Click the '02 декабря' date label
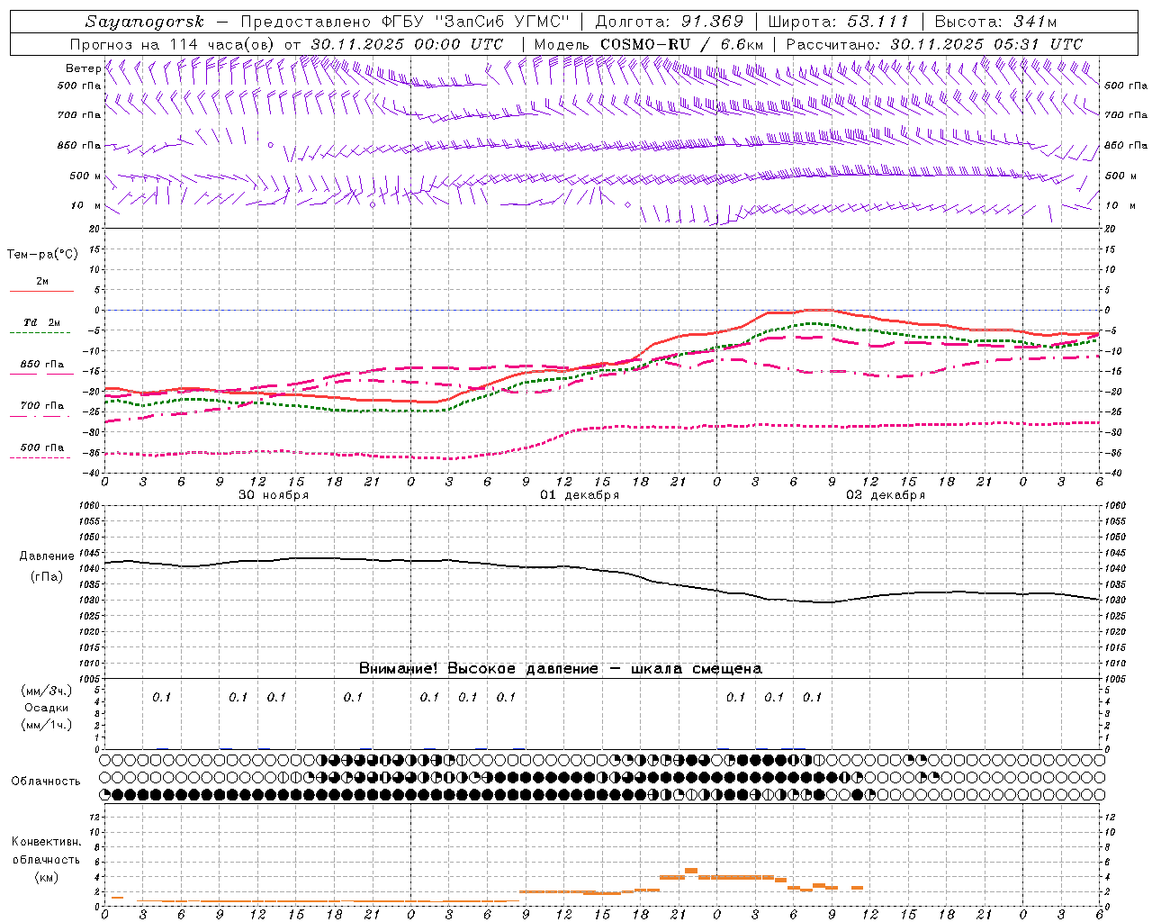1152x922 pixels. point(886,495)
